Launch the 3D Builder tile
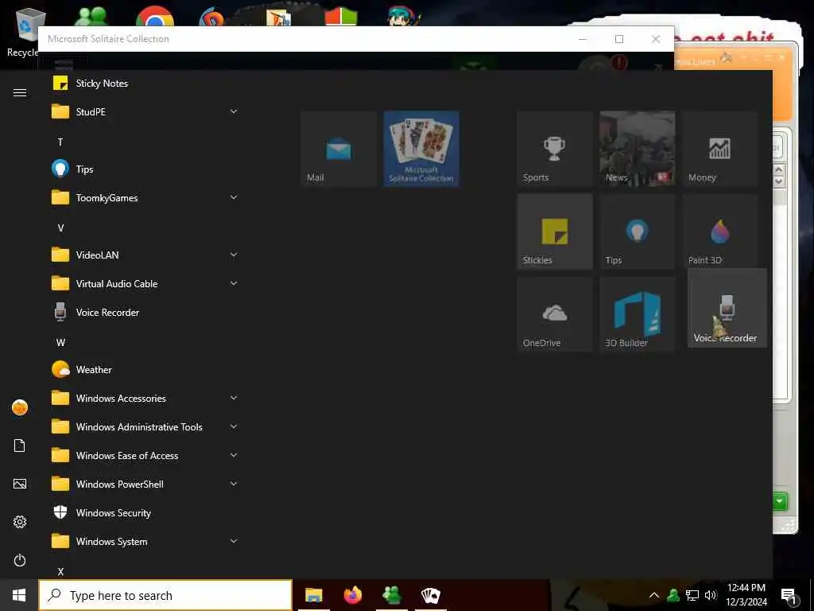The height and width of the screenshot is (611, 814). [x=637, y=313]
